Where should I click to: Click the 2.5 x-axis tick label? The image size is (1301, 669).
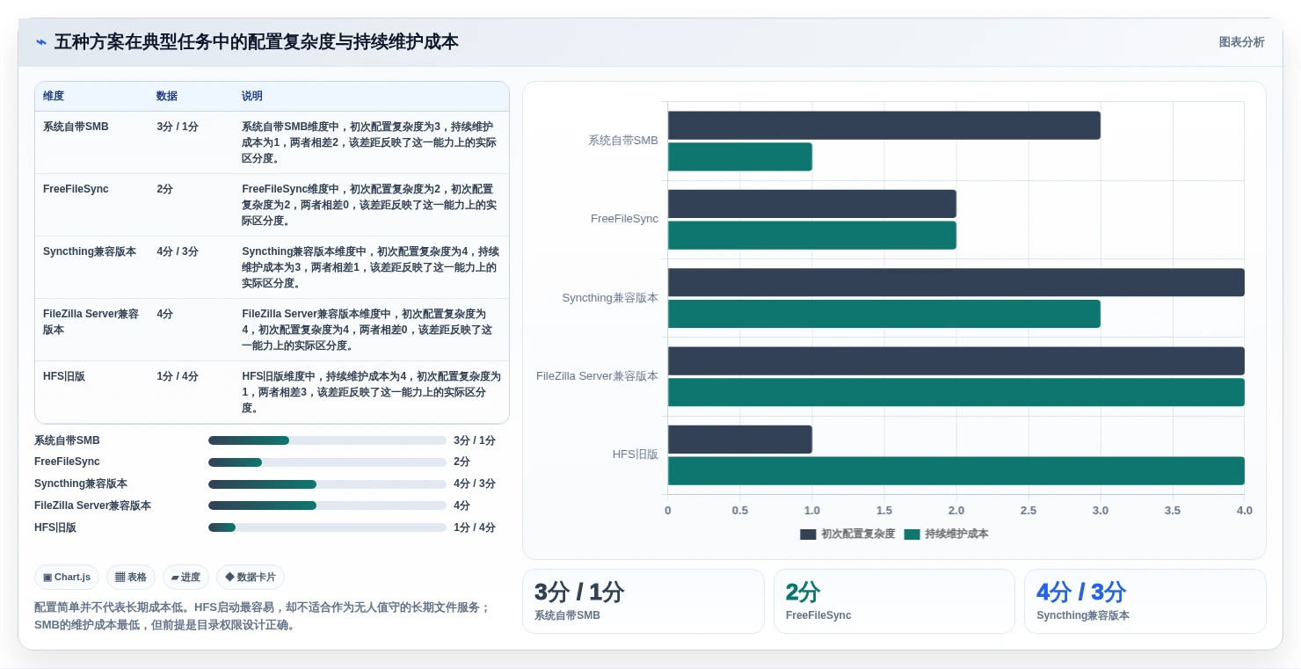tap(1028, 511)
